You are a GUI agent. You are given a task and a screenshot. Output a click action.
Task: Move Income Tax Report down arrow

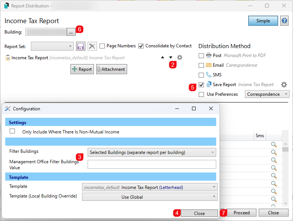click(x=171, y=57)
